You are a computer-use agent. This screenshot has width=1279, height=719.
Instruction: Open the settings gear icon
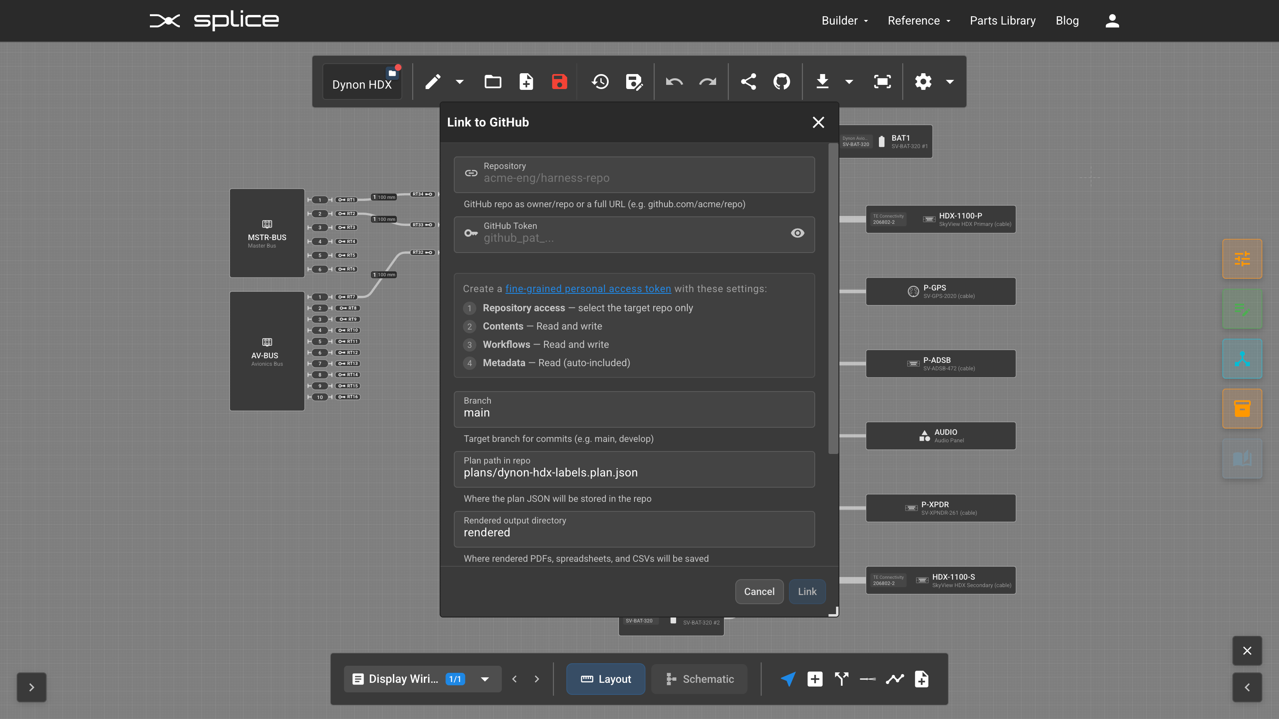tap(923, 82)
